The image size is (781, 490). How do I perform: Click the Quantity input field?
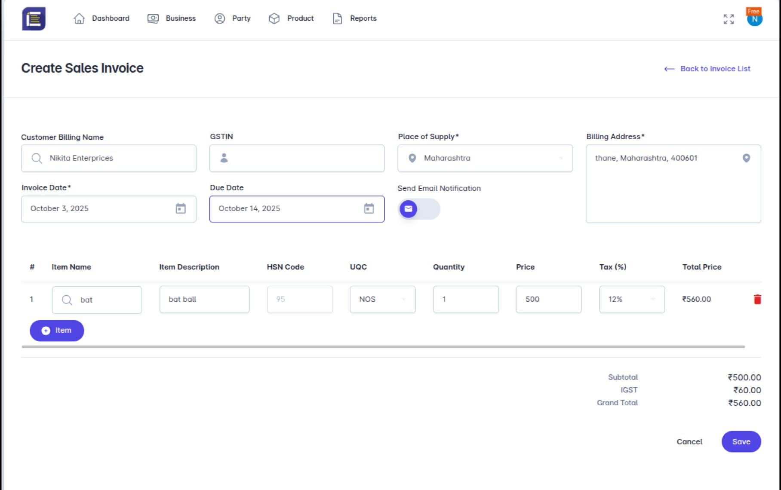(466, 299)
